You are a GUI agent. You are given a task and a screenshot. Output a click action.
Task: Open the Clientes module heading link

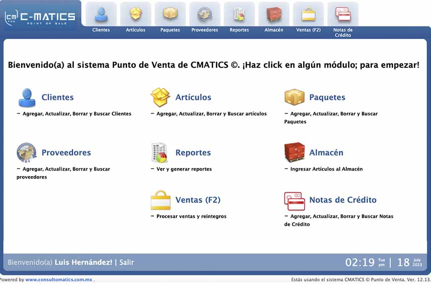58,97
